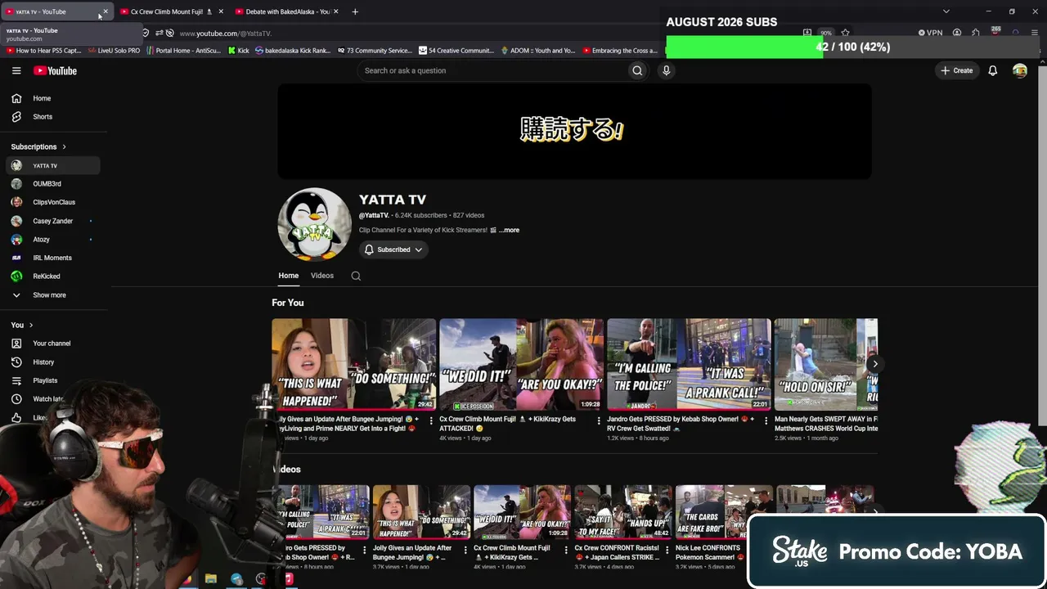The height and width of the screenshot is (589, 1047).
Task: Open the browser application menu
Action: (1035, 33)
